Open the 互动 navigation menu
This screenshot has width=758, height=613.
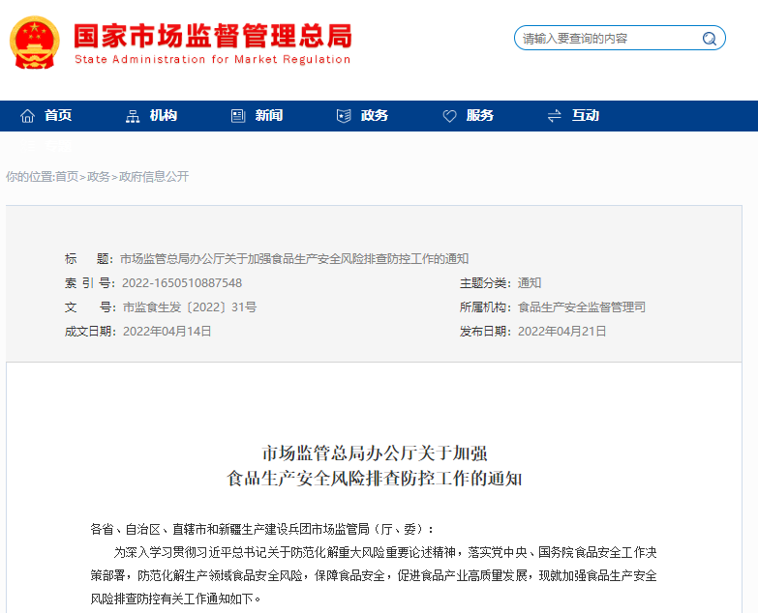point(585,116)
